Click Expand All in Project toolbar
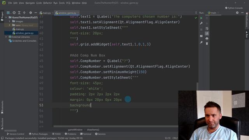249x140 pixels. (19, 13)
